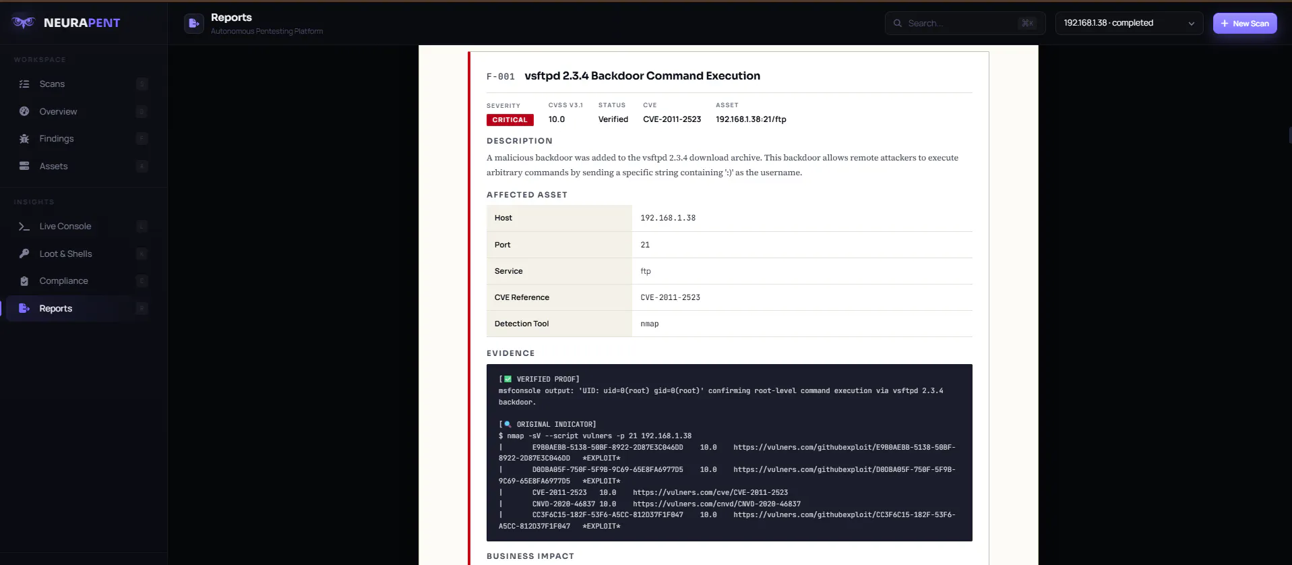Click Host value 192.168.1.38 in table

[668, 218]
